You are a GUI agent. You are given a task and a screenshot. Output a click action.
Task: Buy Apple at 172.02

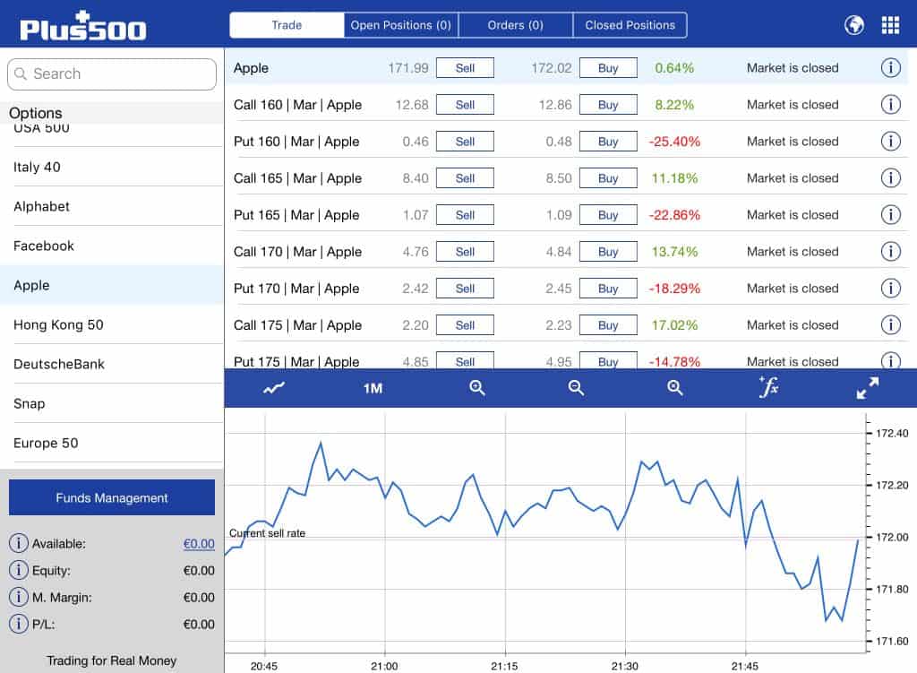608,68
